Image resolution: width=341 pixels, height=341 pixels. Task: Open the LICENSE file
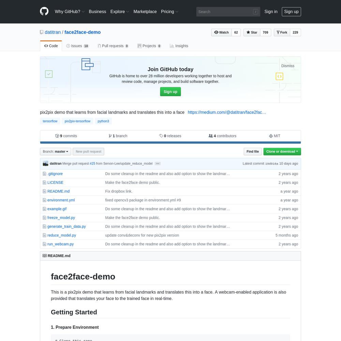pos(55,182)
